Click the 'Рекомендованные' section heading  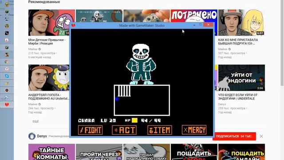[44, 2]
